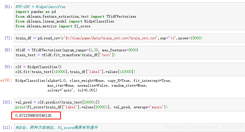Click the RidgeClassifier import line

coord(65,21)
